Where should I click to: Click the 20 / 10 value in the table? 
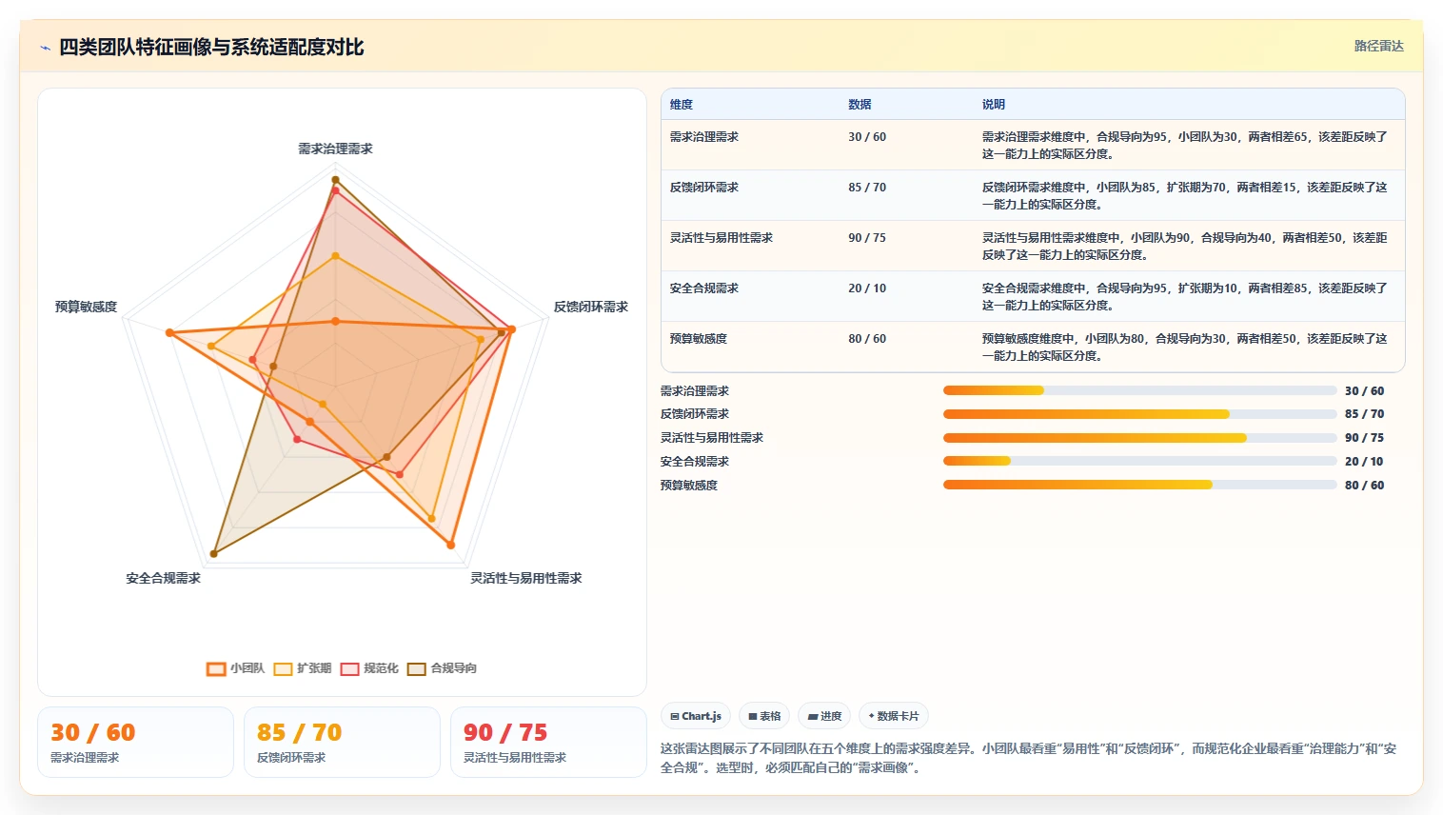pyautogui.click(x=867, y=288)
